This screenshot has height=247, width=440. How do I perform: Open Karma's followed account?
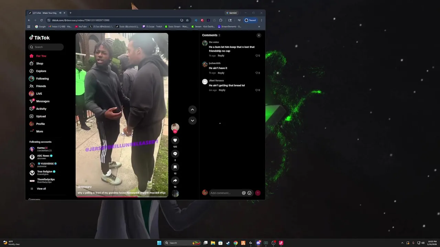tap(41, 149)
